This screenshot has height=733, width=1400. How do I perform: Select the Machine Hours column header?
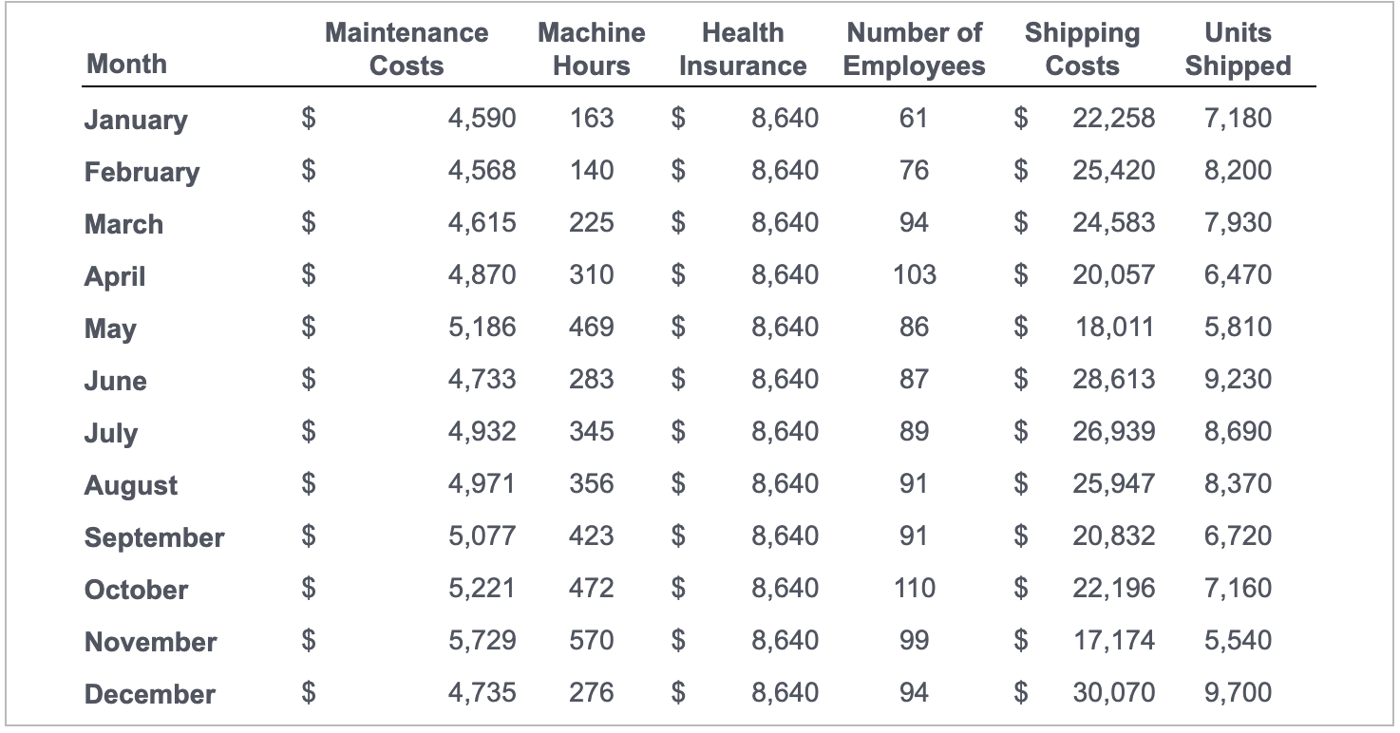point(591,49)
